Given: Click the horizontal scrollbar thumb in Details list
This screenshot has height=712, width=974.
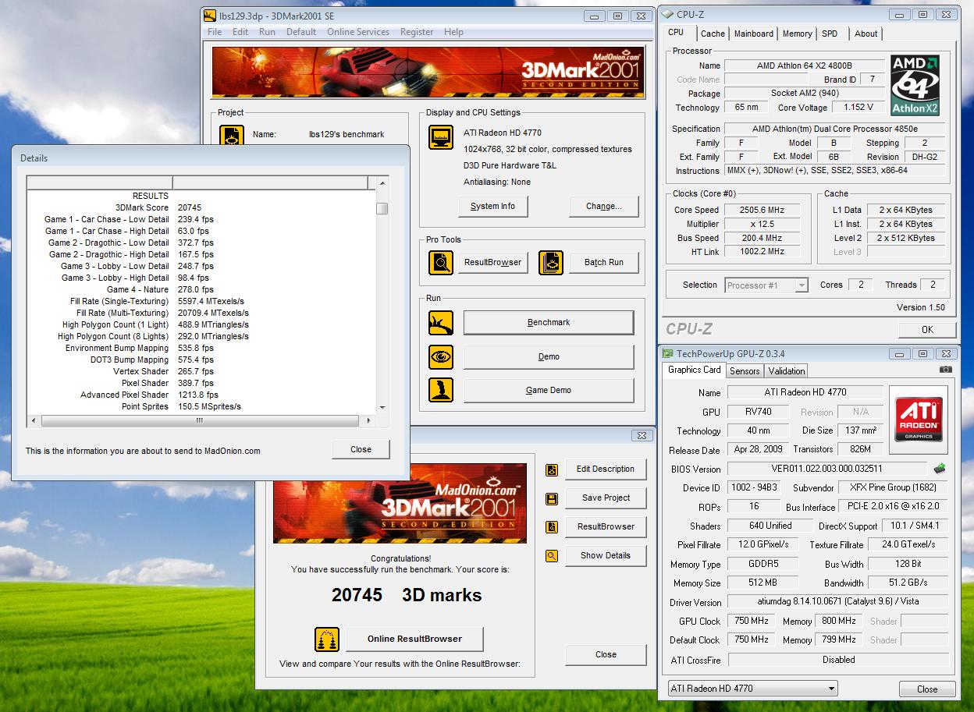Looking at the screenshot, I should tap(200, 421).
